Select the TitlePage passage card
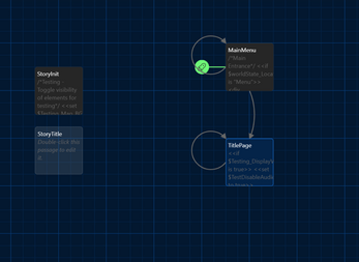 point(249,162)
